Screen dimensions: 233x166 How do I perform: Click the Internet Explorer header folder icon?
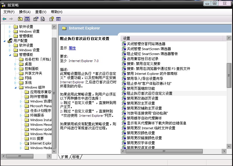[64, 28]
